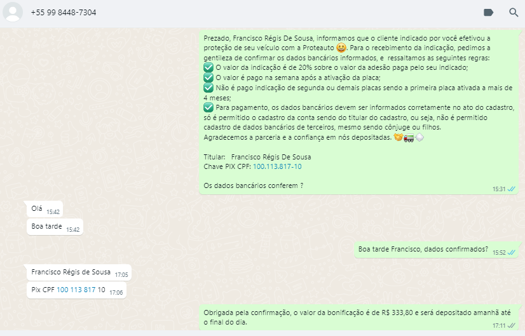Click the truck emoji after 'depositadas'
This screenshot has height=336, width=525.
coord(409,137)
